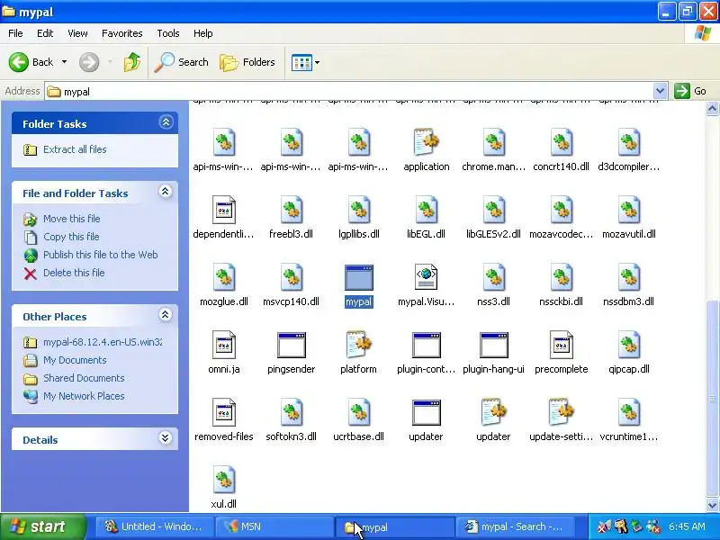Select the nssckbi.dll file icon
Screen dimensions: 720x540
[x=561, y=277]
